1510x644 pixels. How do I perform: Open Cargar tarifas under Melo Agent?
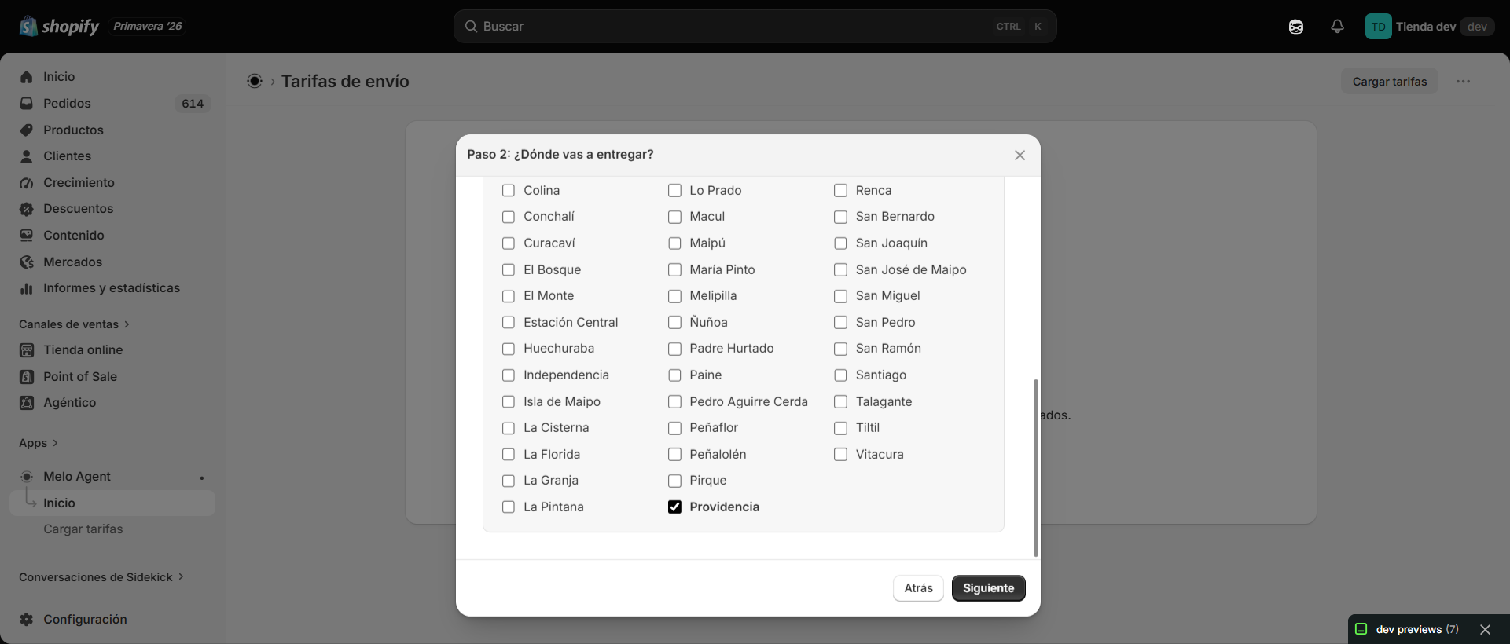pos(83,529)
